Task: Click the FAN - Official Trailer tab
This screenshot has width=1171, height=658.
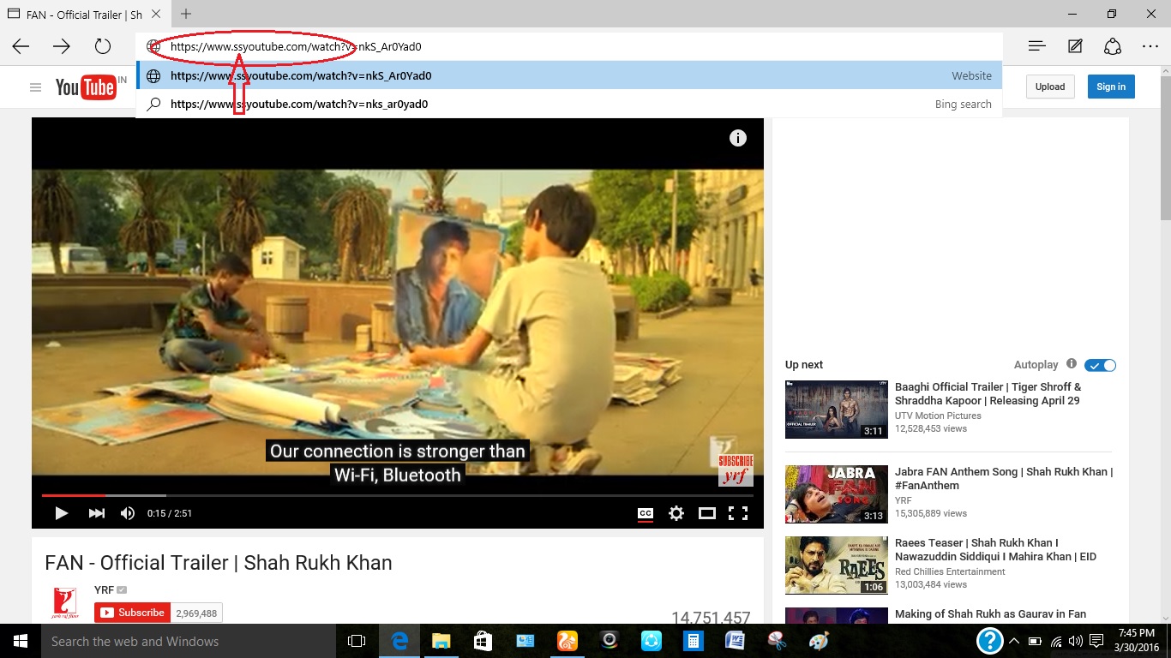Action: tap(83, 14)
